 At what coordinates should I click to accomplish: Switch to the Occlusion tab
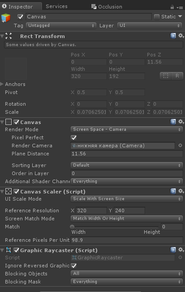click(107, 7)
